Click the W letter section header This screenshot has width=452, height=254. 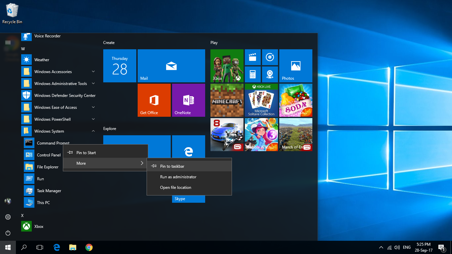23,49
